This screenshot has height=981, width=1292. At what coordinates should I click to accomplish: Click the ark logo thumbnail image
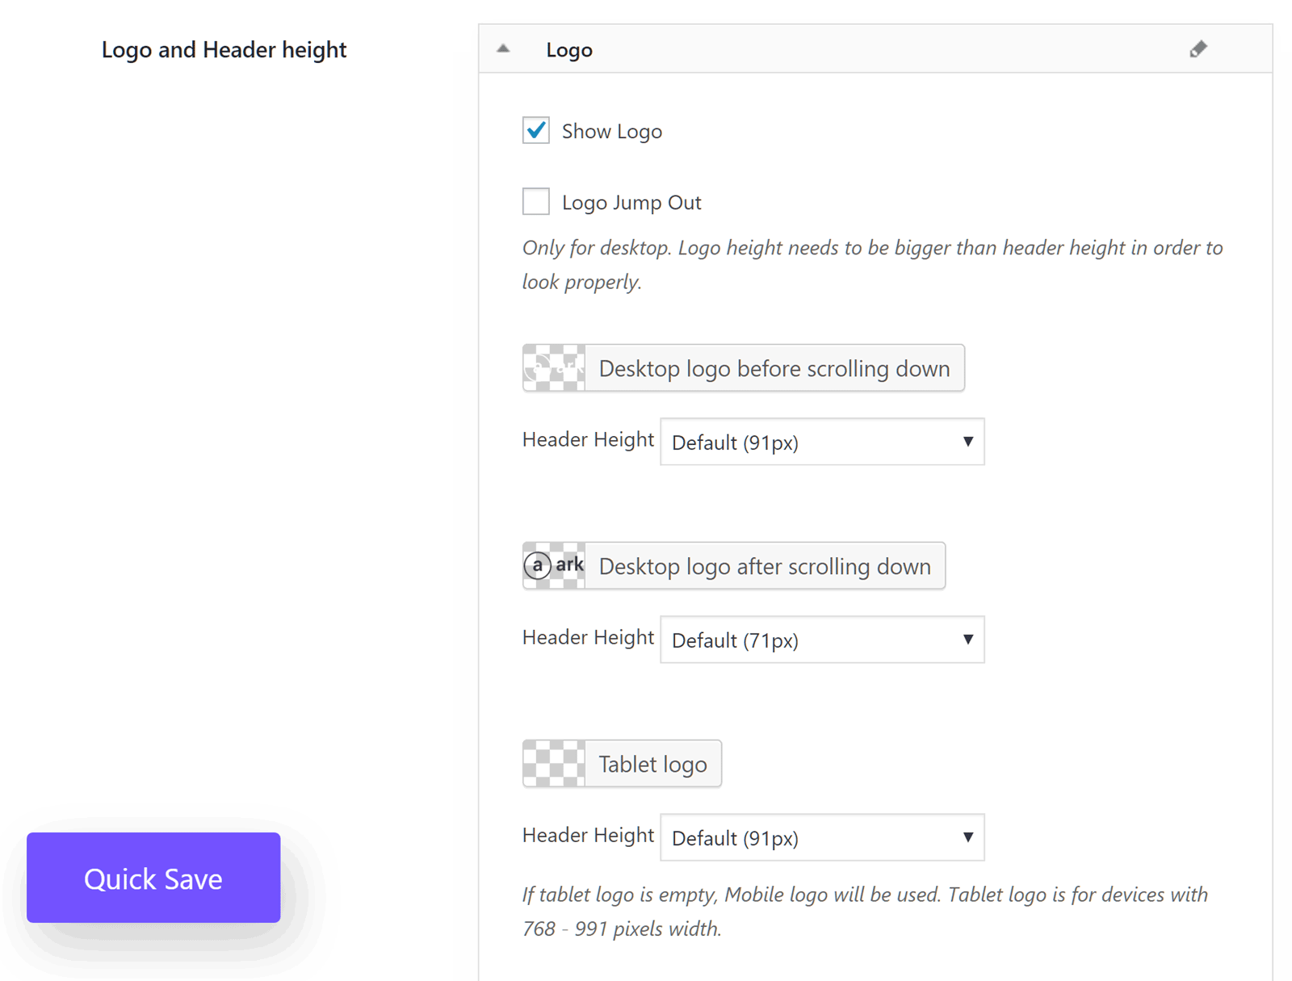pyautogui.click(x=554, y=566)
